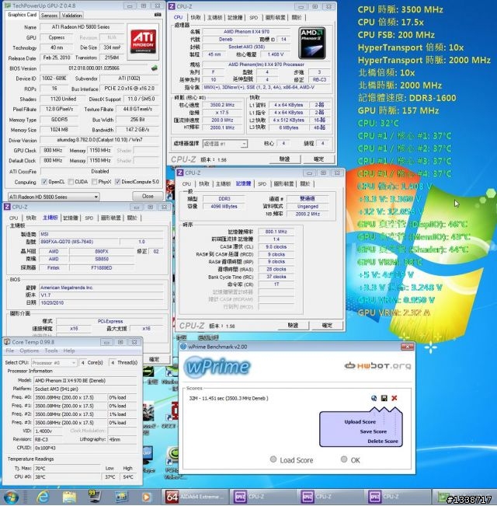Click the CPUID 0x100F43 value in Core Temp
Viewport: 497px width, 506px height.
(85, 448)
